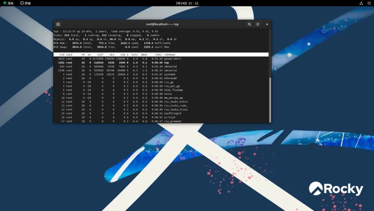
Task: Click the title root@localhost:~ — top
Action: point(162,24)
